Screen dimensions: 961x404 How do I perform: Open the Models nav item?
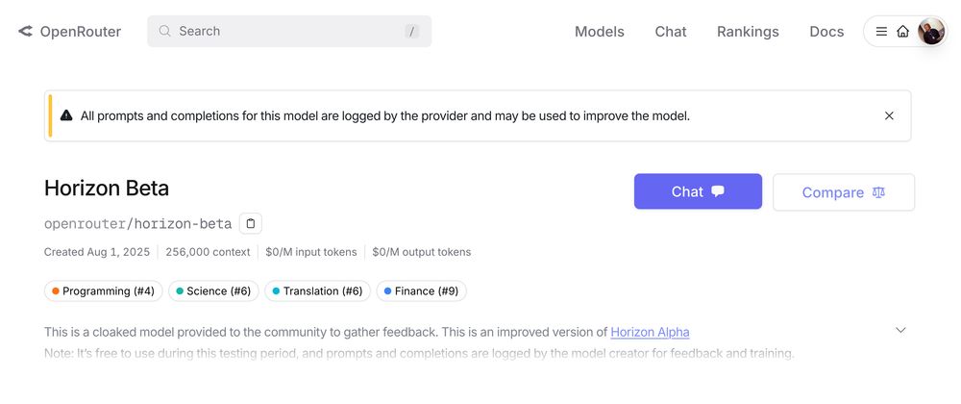pyautogui.click(x=600, y=32)
